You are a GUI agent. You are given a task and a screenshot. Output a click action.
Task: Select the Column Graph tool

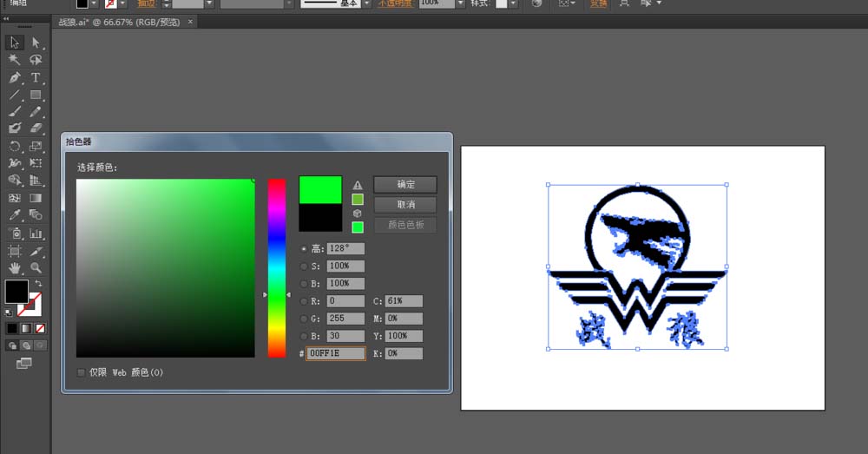(x=36, y=234)
